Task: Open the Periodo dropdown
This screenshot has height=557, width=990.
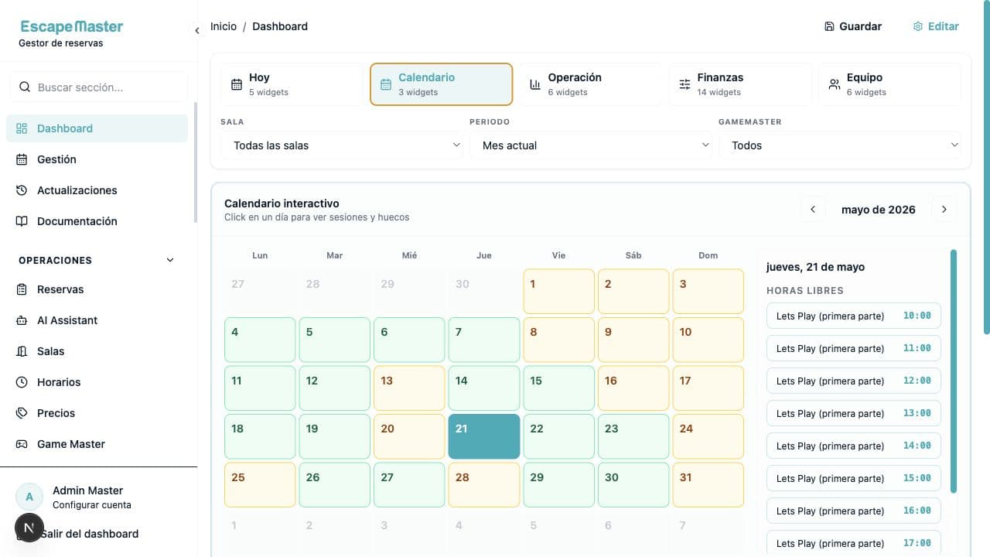Action: pyautogui.click(x=591, y=145)
